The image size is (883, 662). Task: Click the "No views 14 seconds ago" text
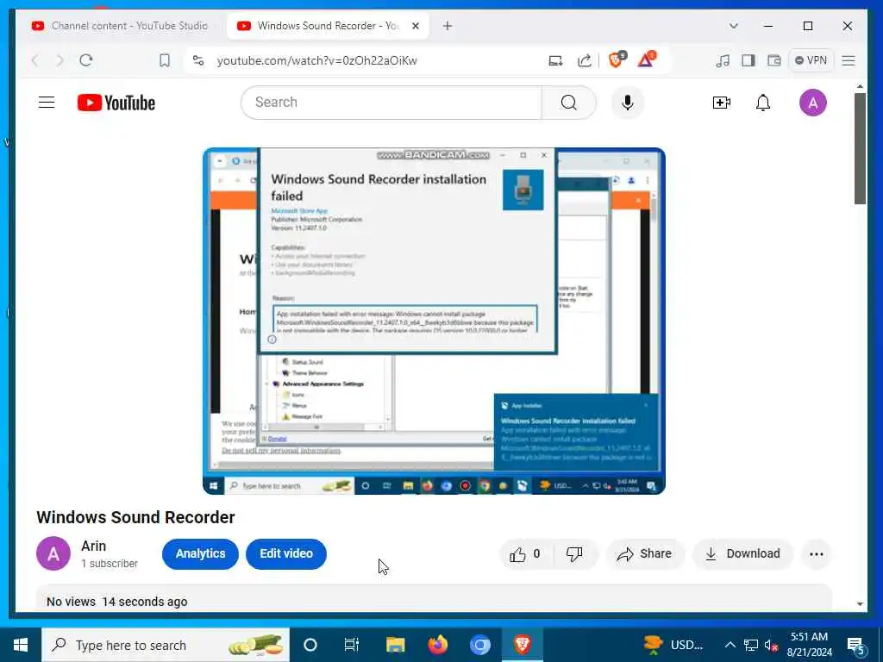117,602
